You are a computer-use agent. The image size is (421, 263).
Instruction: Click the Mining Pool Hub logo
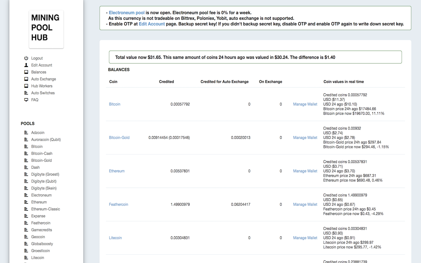click(x=46, y=29)
